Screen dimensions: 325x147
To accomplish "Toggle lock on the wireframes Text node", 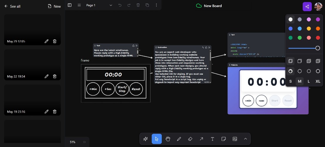I will pyautogui.click(x=134, y=46).
